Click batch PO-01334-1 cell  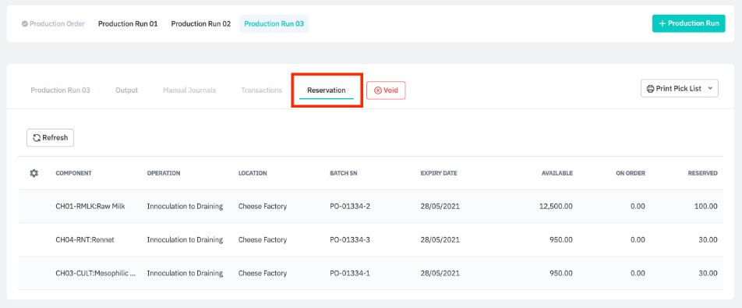click(350, 274)
